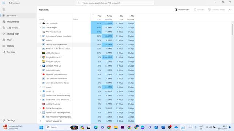Click the Microsoft Word process icon
234x131 pixels.
44,66
